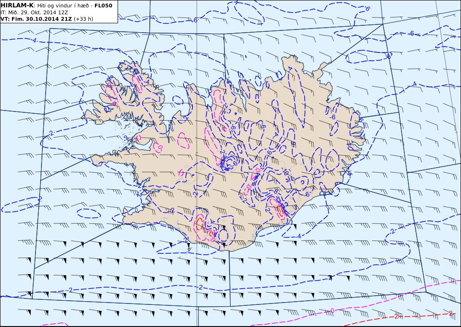Click the blue 10 contour label over eastern Iceland
The width and height of the screenshot is (461, 327).
coord(285,172)
